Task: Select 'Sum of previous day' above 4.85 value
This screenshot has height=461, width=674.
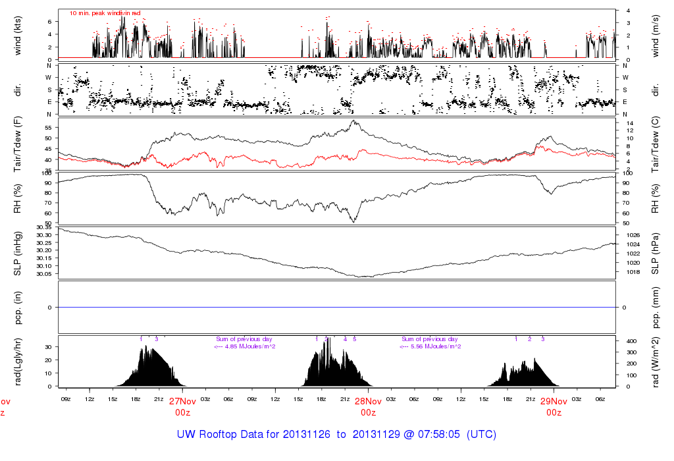Action: pyautogui.click(x=244, y=339)
